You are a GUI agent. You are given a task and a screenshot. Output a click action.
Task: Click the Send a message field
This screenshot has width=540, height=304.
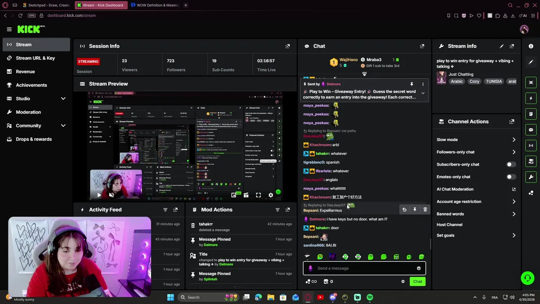(x=364, y=268)
